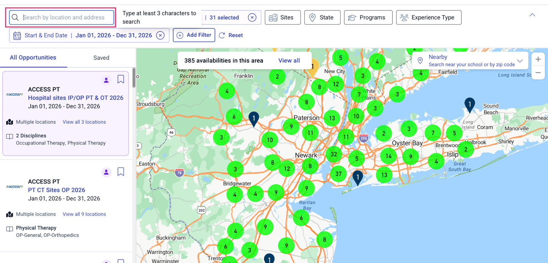Zoom in on the map with the plus icon

click(x=538, y=59)
